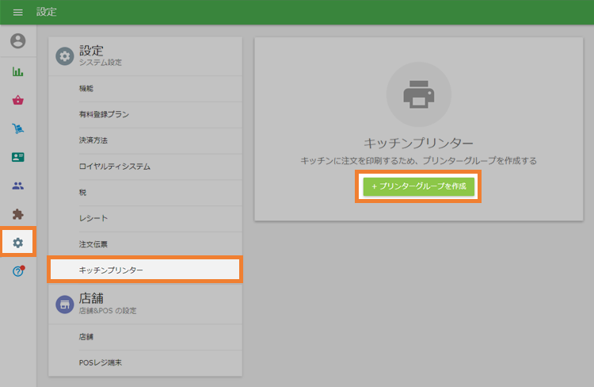Viewport: 594px width, 387px height.
Task: Open レシート settings
Action: (x=93, y=218)
